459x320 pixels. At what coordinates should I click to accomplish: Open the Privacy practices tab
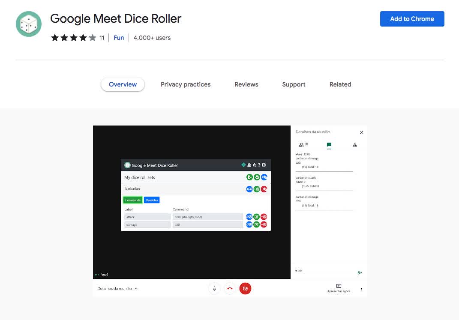point(186,84)
